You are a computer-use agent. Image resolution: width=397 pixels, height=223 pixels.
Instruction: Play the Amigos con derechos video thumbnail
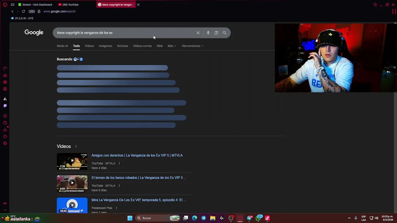point(72,161)
